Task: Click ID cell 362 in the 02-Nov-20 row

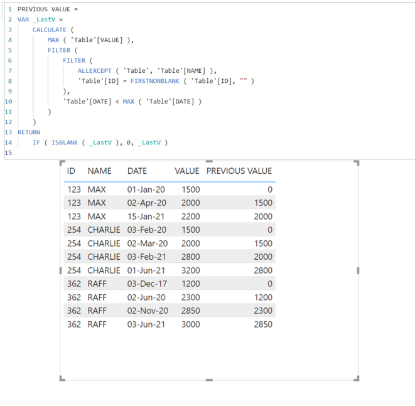Action: coord(74,311)
